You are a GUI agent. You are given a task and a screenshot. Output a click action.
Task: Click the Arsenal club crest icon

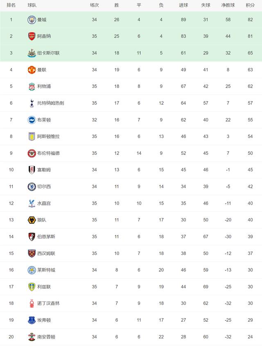32,36
